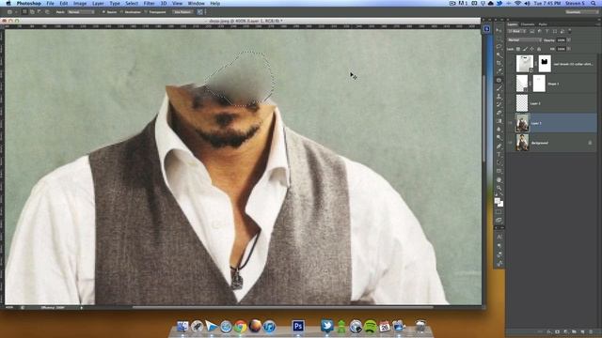The height and width of the screenshot is (338, 602).
Task: Click the Opacity value field
Action: click(561, 39)
